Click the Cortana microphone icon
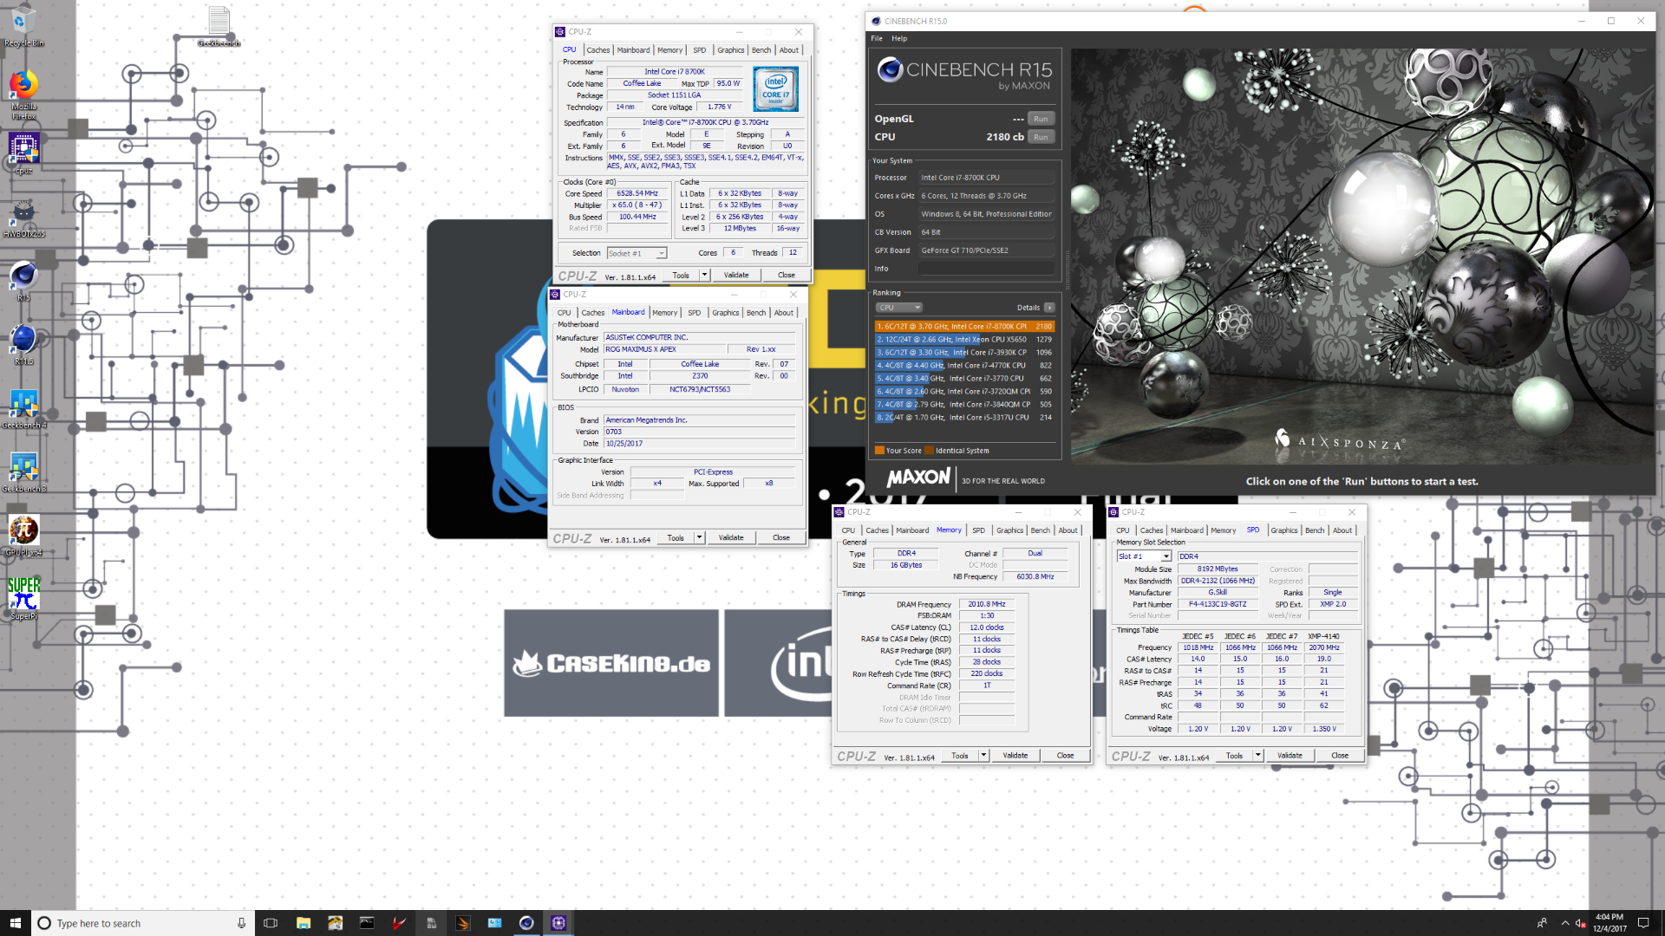Screen dimensions: 1665x936 241,923
